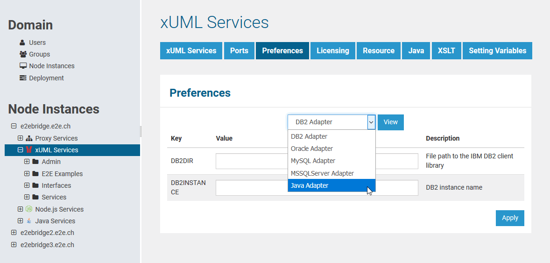The width and height of the screenshot is (550, 263).
Task: Click the Users person icon
Action: coord(22,43)
